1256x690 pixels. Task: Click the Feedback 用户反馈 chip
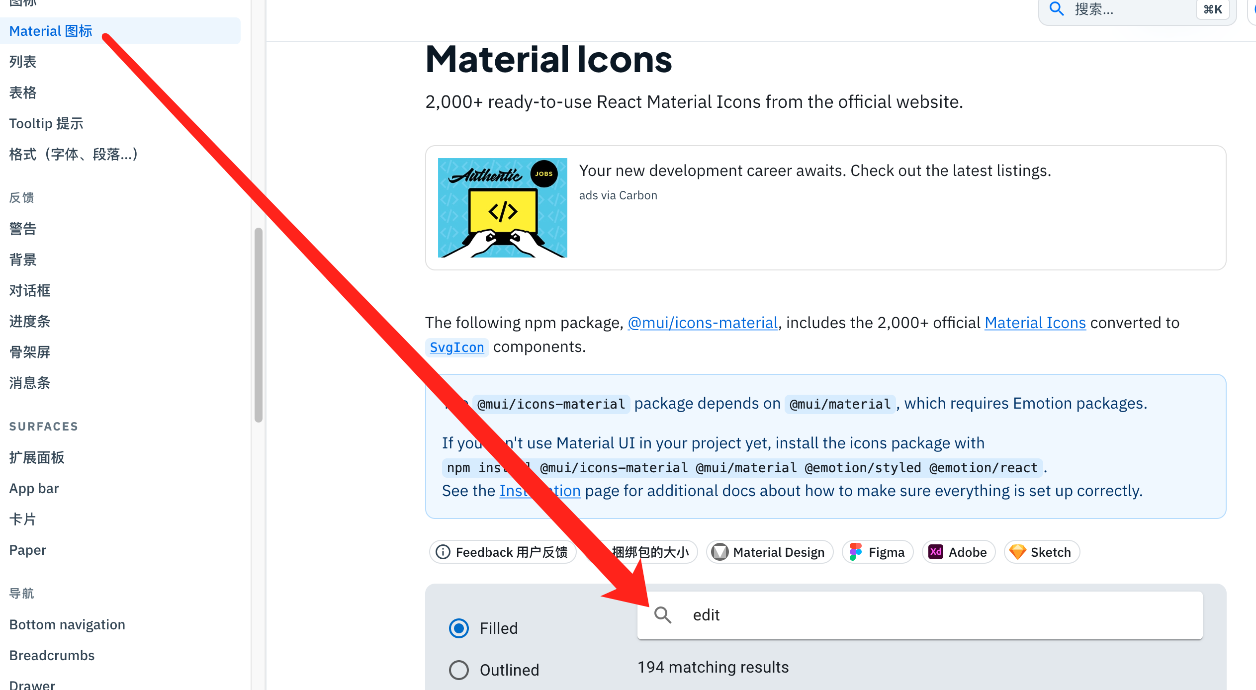(x=502, y=552)
